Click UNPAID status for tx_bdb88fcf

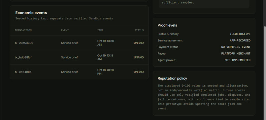tap(139, 58)
